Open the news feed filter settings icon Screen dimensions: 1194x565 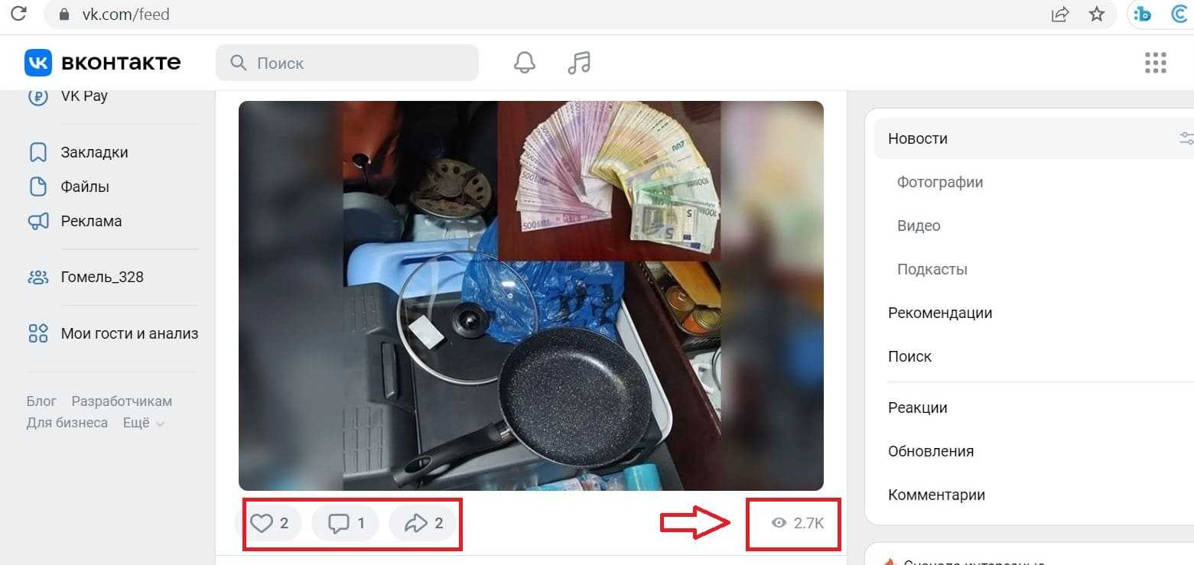tap(1186, 138)
